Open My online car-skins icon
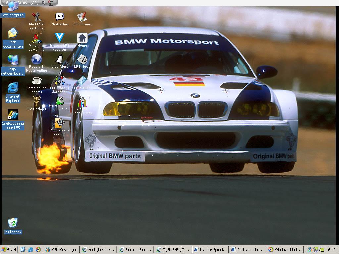This screenshot has height=254, width=339. tap(37, 38)
